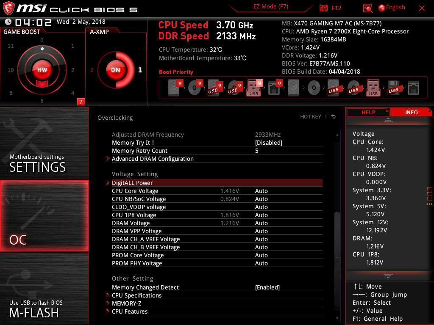Switch to the HELP tab
This screenshot has height=325, width=434.
tap(368, 112)
